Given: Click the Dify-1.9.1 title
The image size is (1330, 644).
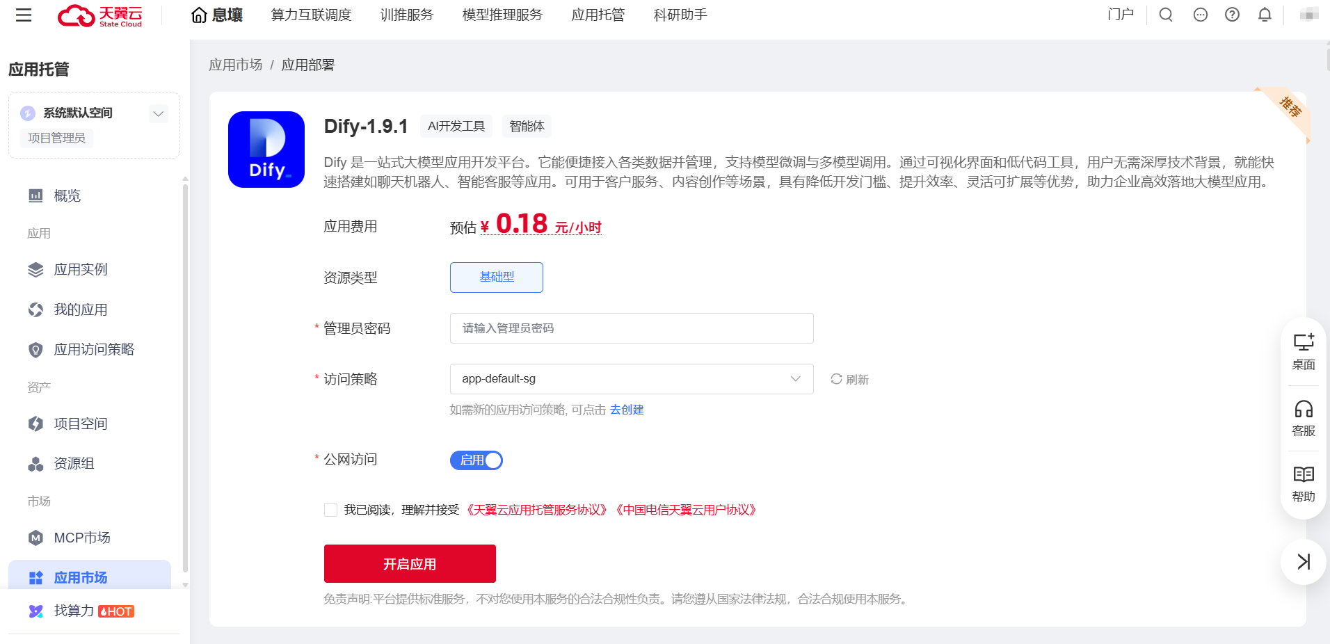Looking at the screenshot, I should click(x=366, y=126).
